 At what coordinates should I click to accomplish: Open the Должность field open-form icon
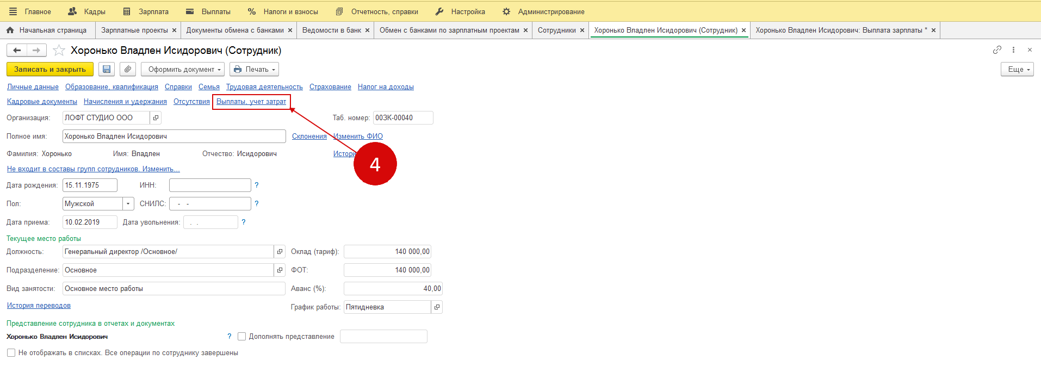coord(280,252)
